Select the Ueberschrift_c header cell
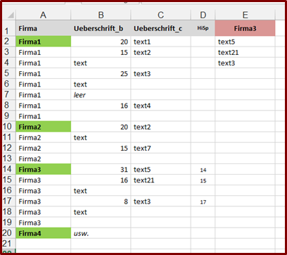 click(x=161, y=28)
